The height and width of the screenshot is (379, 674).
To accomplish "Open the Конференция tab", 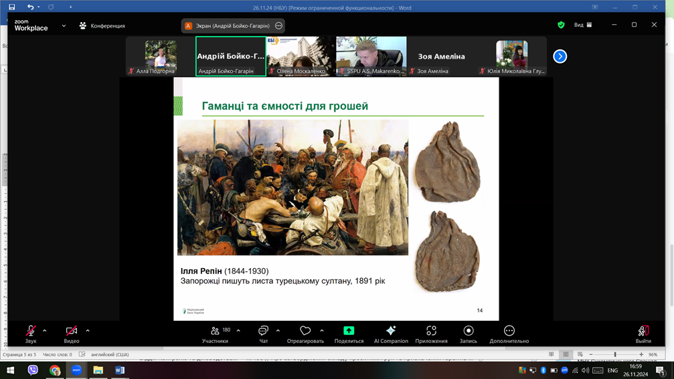I will [x=102, y=26].
